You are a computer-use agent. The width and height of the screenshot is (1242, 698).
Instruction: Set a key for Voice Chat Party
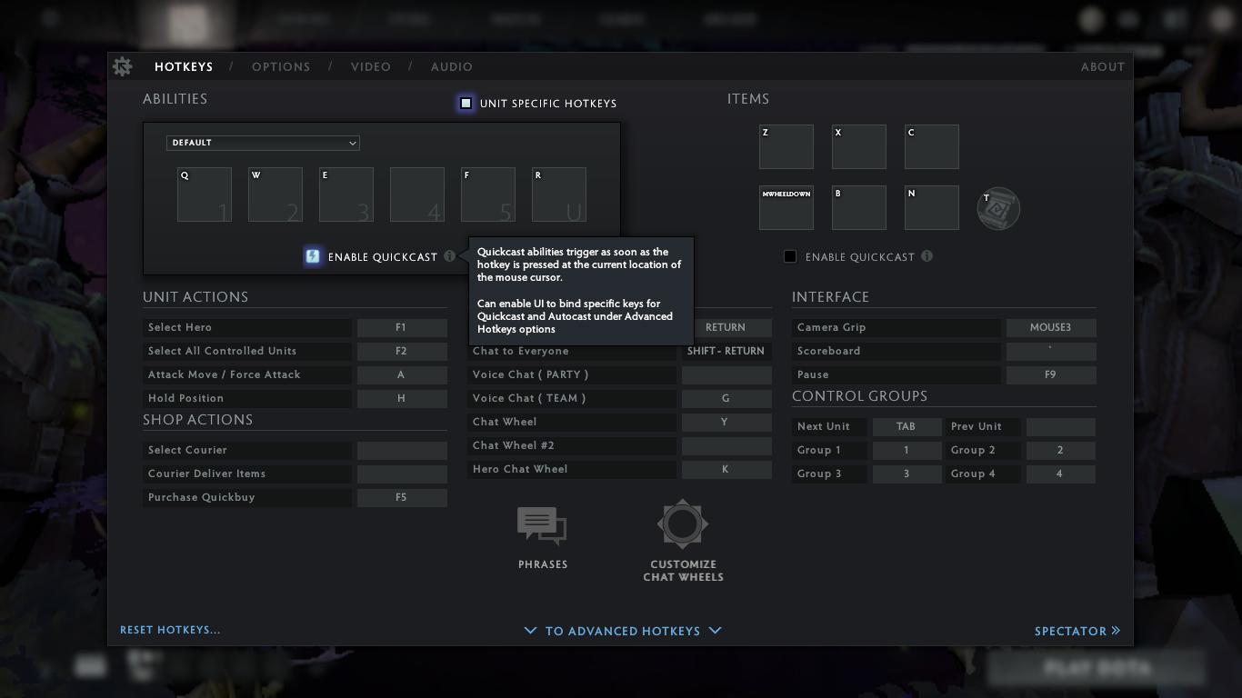tap(726, 374)
